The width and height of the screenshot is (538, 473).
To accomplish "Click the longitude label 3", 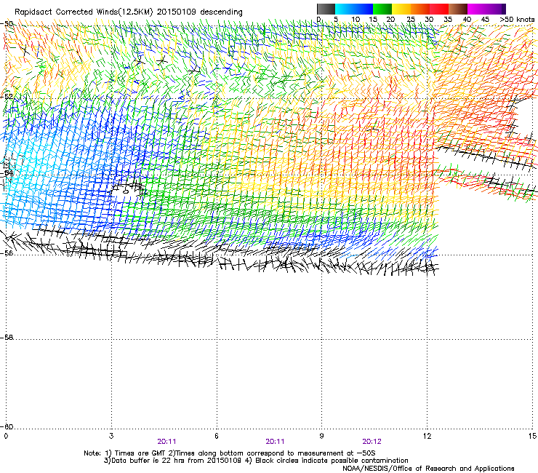I will point(111,436).
